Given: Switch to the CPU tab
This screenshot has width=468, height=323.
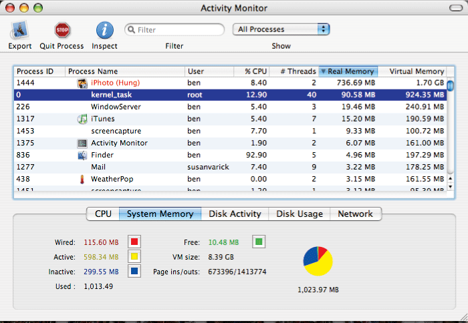Looking at the screenshot, I should [103, 214].
